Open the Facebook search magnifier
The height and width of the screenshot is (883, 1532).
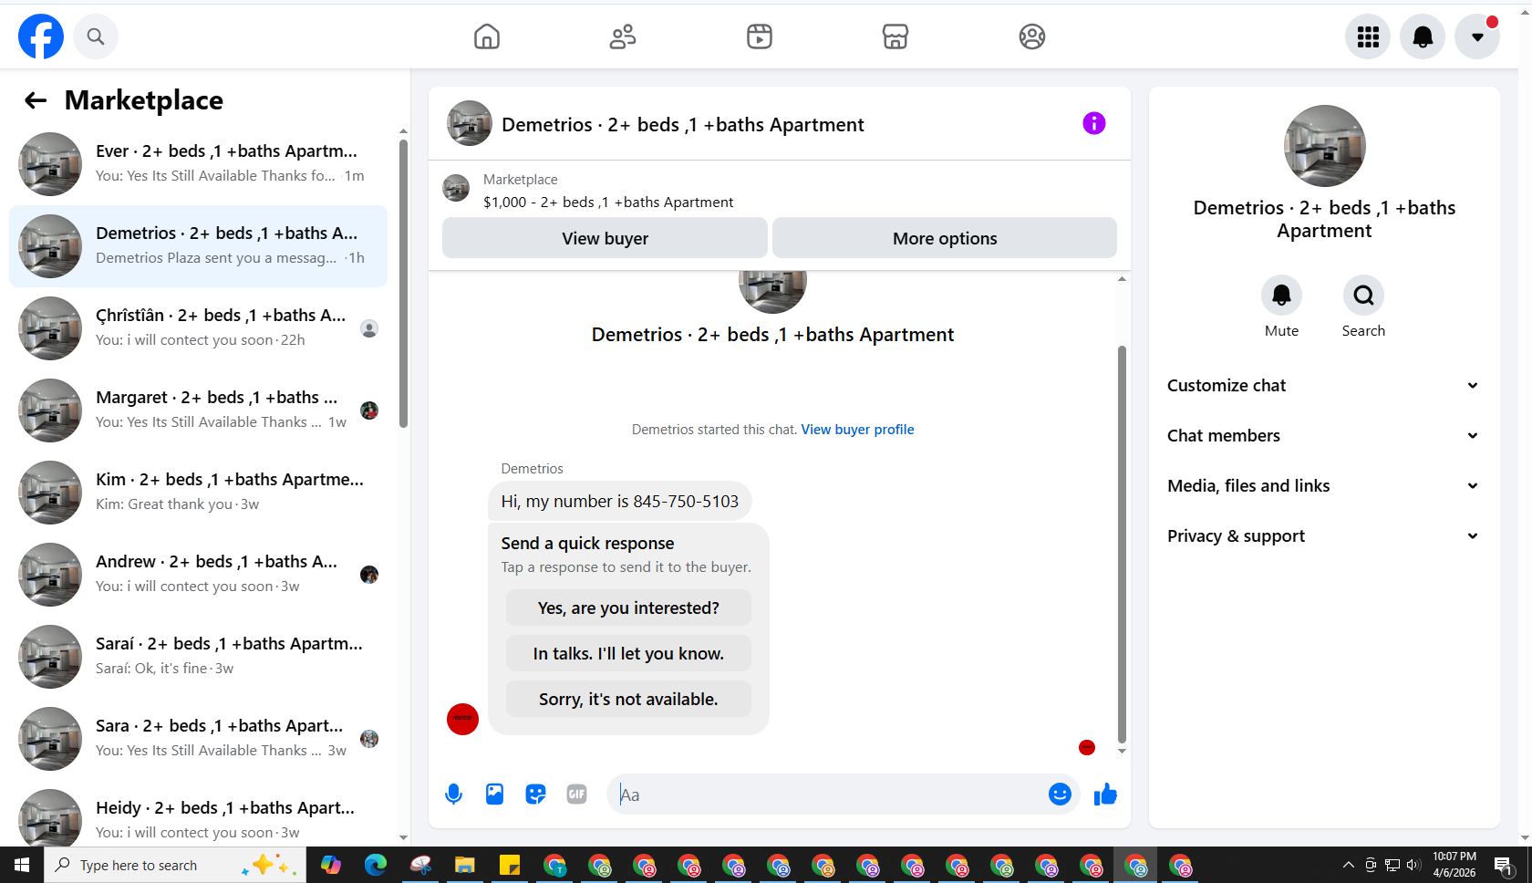coord(96,36)
